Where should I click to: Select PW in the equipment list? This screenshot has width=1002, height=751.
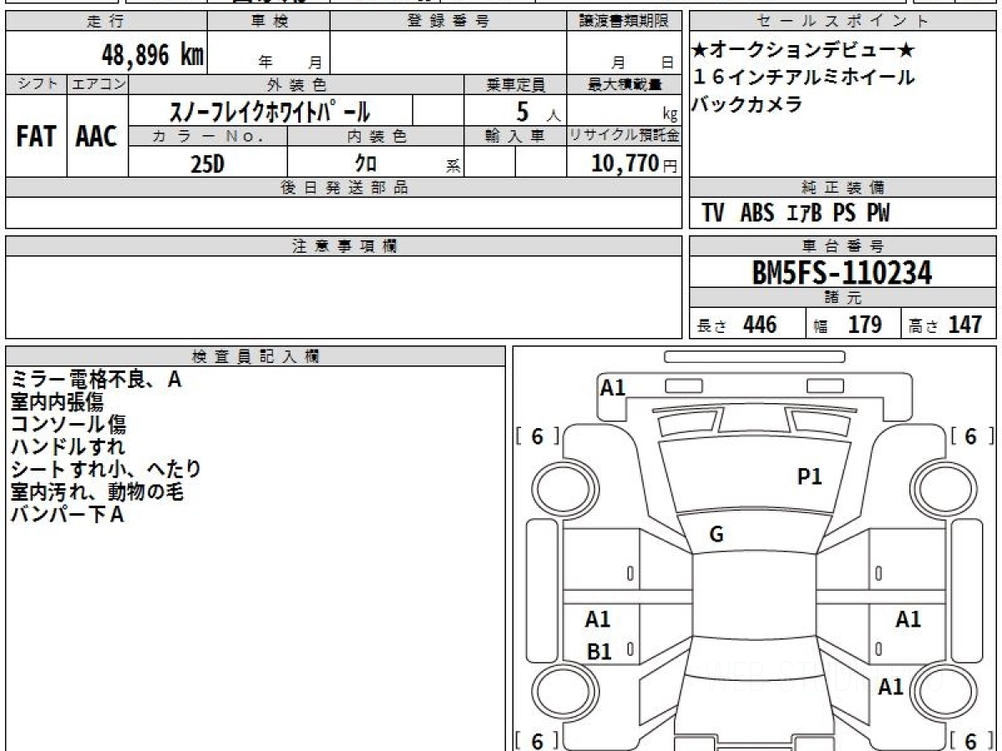click(878, 214)
